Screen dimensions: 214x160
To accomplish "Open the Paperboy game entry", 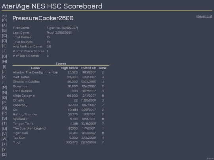I will pyautogui.click(x=20, y=105).
